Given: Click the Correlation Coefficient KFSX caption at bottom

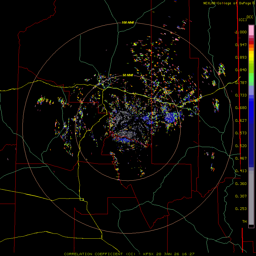Looking at the screenshot, I should [x=129, y=254].
